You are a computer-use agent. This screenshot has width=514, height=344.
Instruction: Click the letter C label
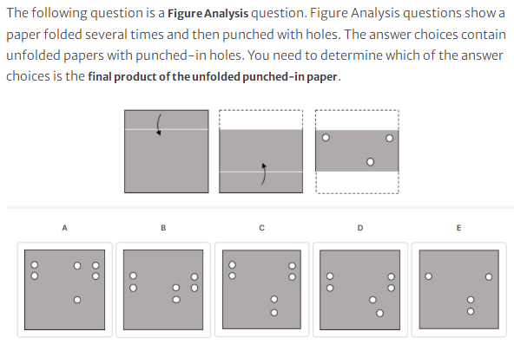pyautogui.click(x=261, y=228)
